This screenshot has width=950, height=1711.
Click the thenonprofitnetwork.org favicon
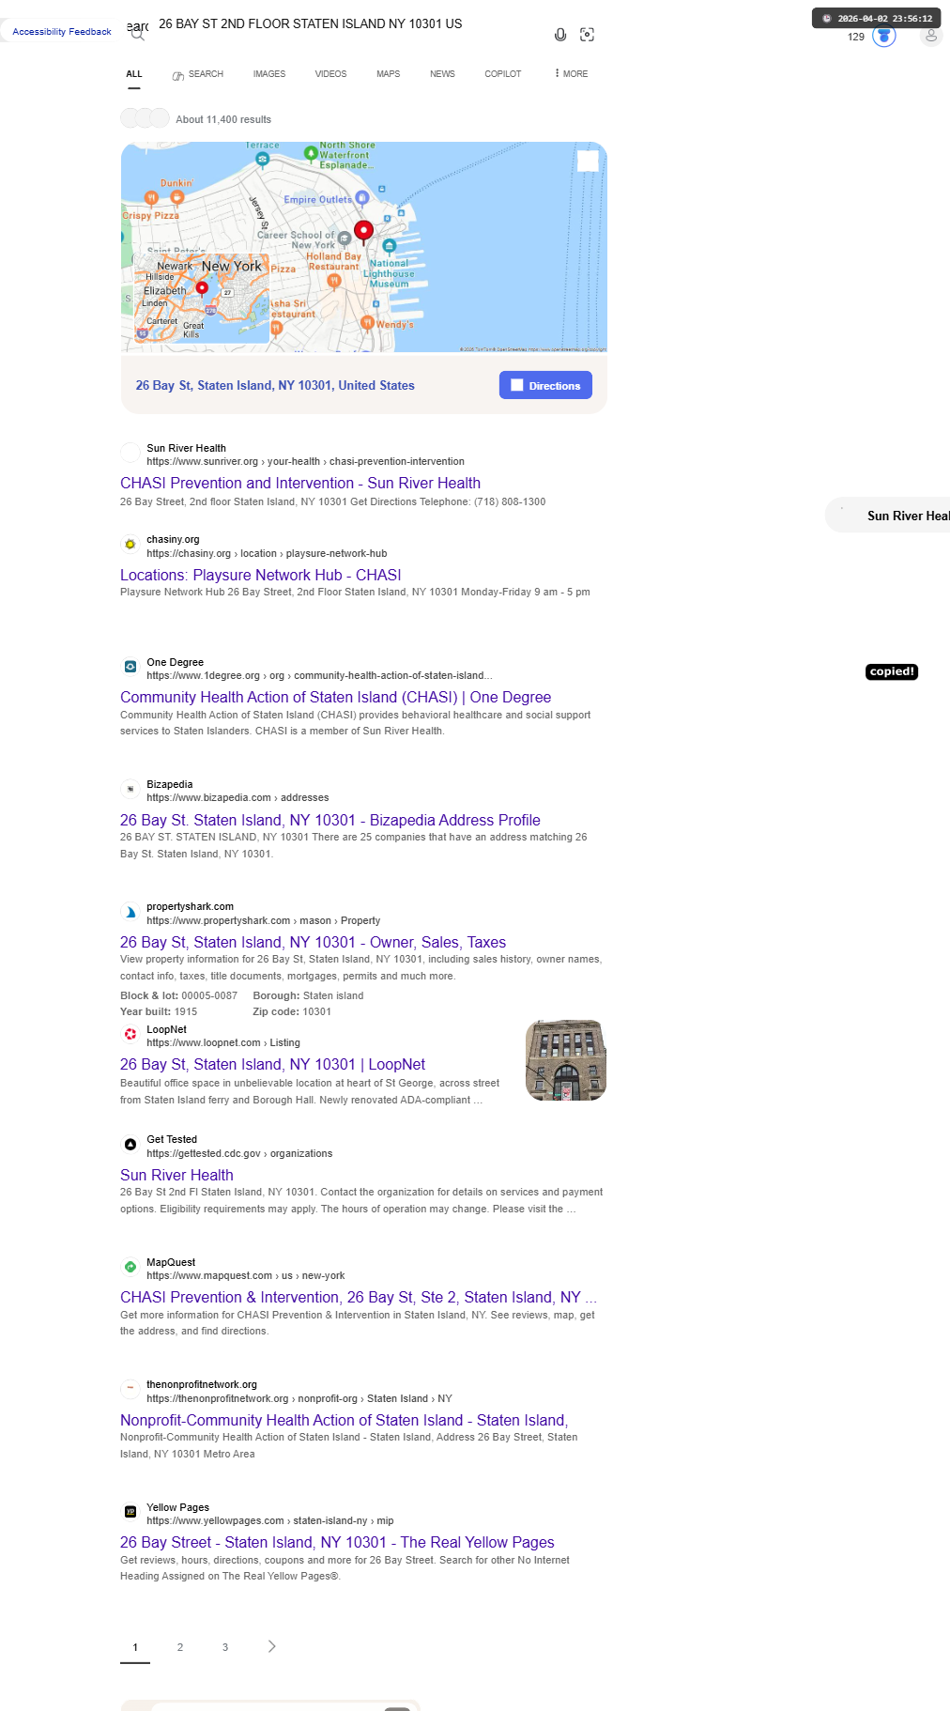pos(130,1390)
